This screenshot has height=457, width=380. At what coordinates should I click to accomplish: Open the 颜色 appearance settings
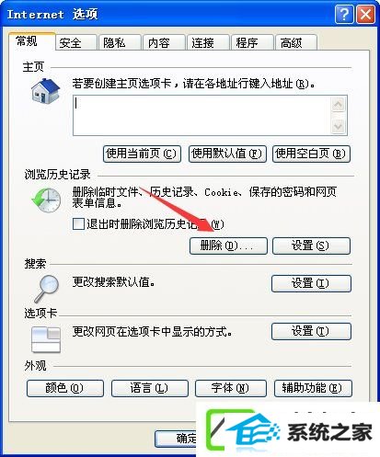pyautogui.click(x=65, y=388)
